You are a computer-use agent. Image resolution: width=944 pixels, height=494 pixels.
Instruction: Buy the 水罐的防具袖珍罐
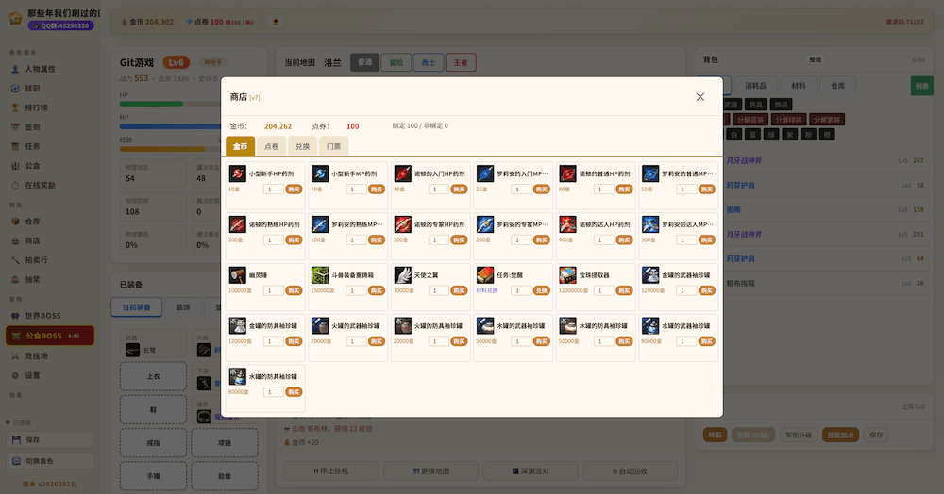(294, 392)
